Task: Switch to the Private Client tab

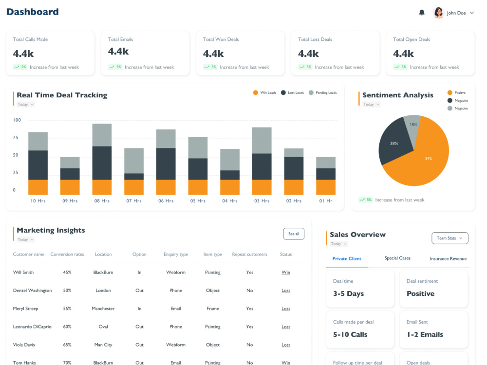Action: click(x=347, y=258)
